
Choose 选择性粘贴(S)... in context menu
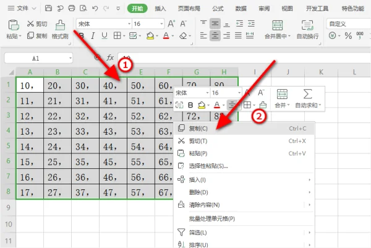click(244, 166)
